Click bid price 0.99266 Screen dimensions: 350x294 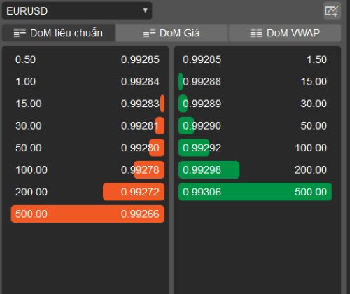coord(140,213)
